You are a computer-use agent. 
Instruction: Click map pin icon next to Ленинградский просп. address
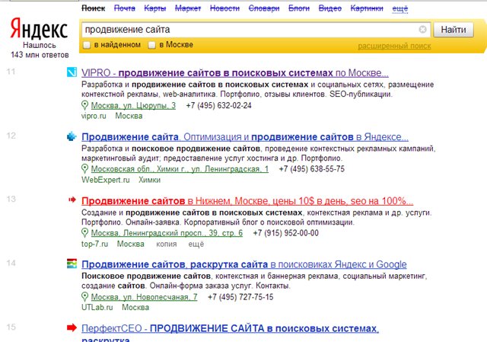[84, 232]
